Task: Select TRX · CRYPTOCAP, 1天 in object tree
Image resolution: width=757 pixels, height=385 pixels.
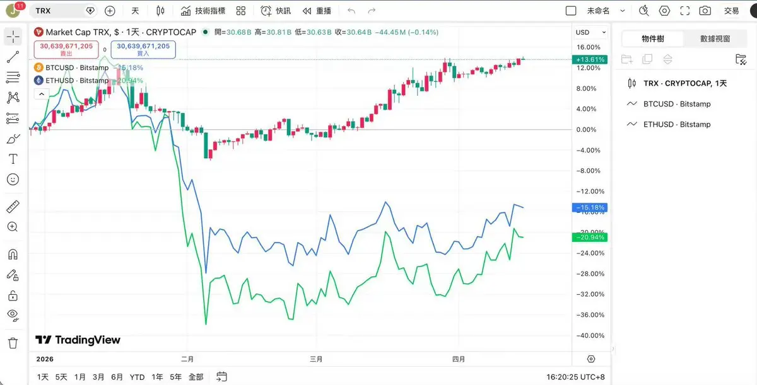Action: 684,83
